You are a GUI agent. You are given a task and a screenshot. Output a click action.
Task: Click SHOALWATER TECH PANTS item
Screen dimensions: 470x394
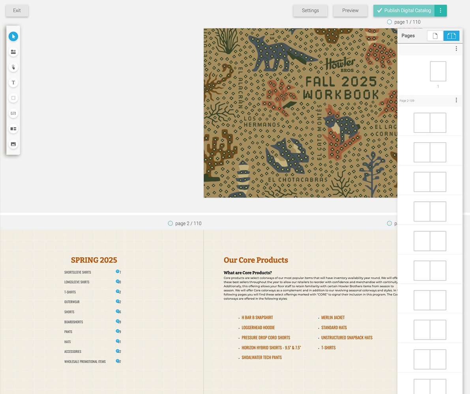(x=262, y=357)
